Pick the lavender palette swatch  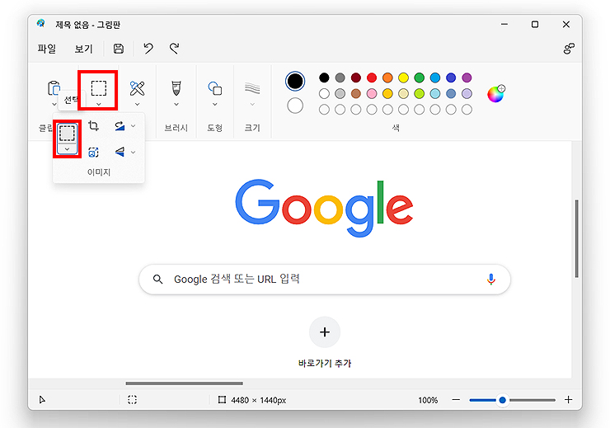[467, 94]
